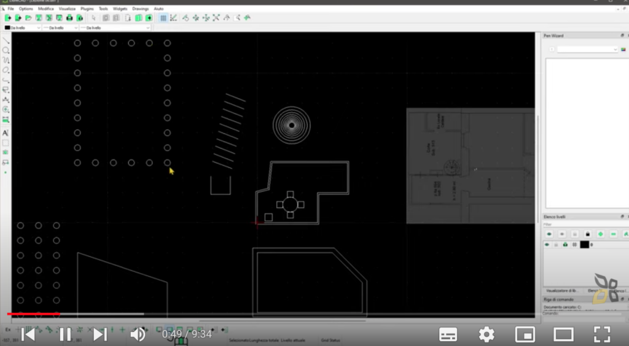Skip to the next video
Screen dimensions: 629x346
tap(100, 334)
